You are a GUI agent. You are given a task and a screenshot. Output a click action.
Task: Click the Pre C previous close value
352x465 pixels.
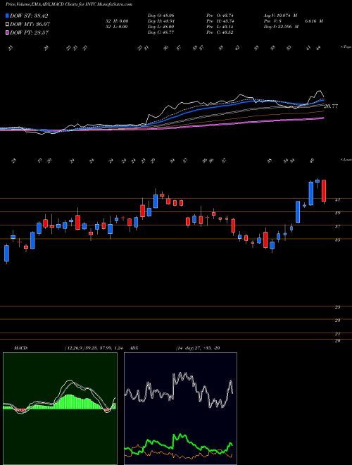pyautogui.click(x=220, y=32)
